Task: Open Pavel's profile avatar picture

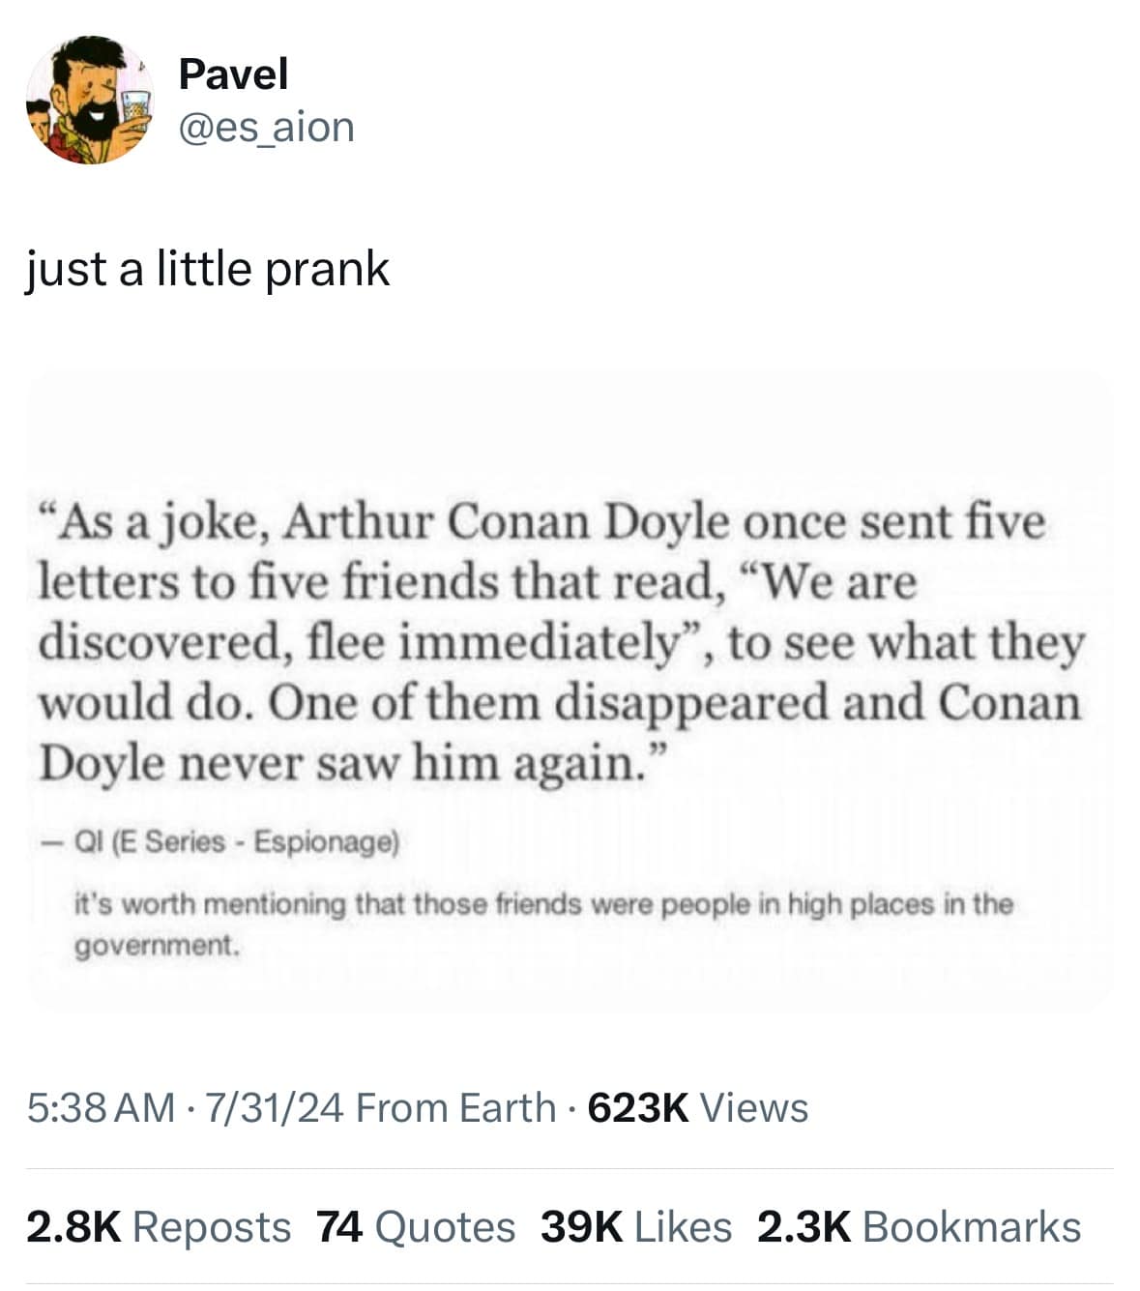Action: point(88,101)
